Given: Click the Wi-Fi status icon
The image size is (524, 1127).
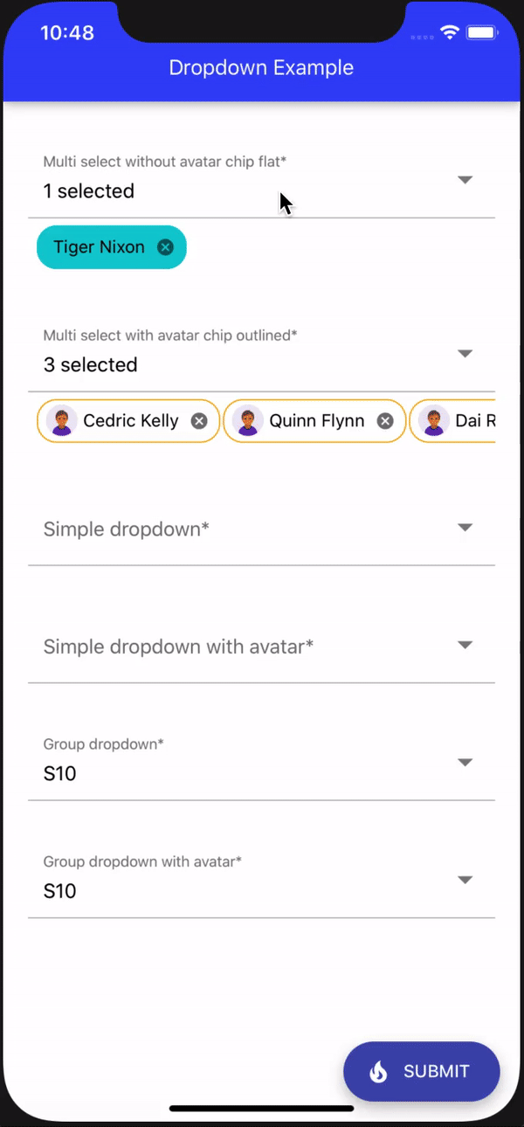Looking at the screenshot, I should (450, 33).
